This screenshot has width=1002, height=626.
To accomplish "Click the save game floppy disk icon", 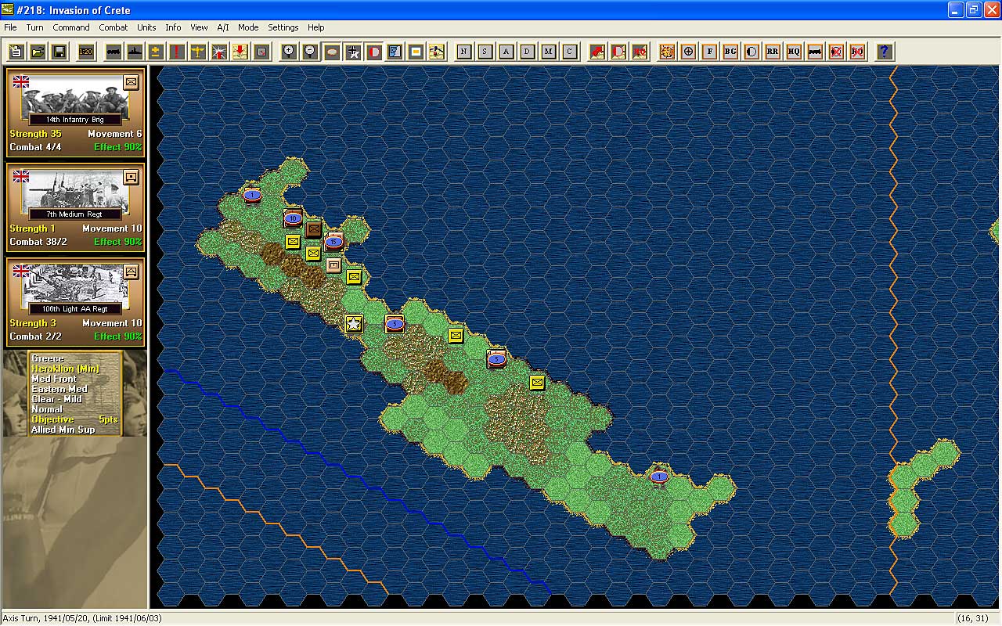I will pos(59,52).
